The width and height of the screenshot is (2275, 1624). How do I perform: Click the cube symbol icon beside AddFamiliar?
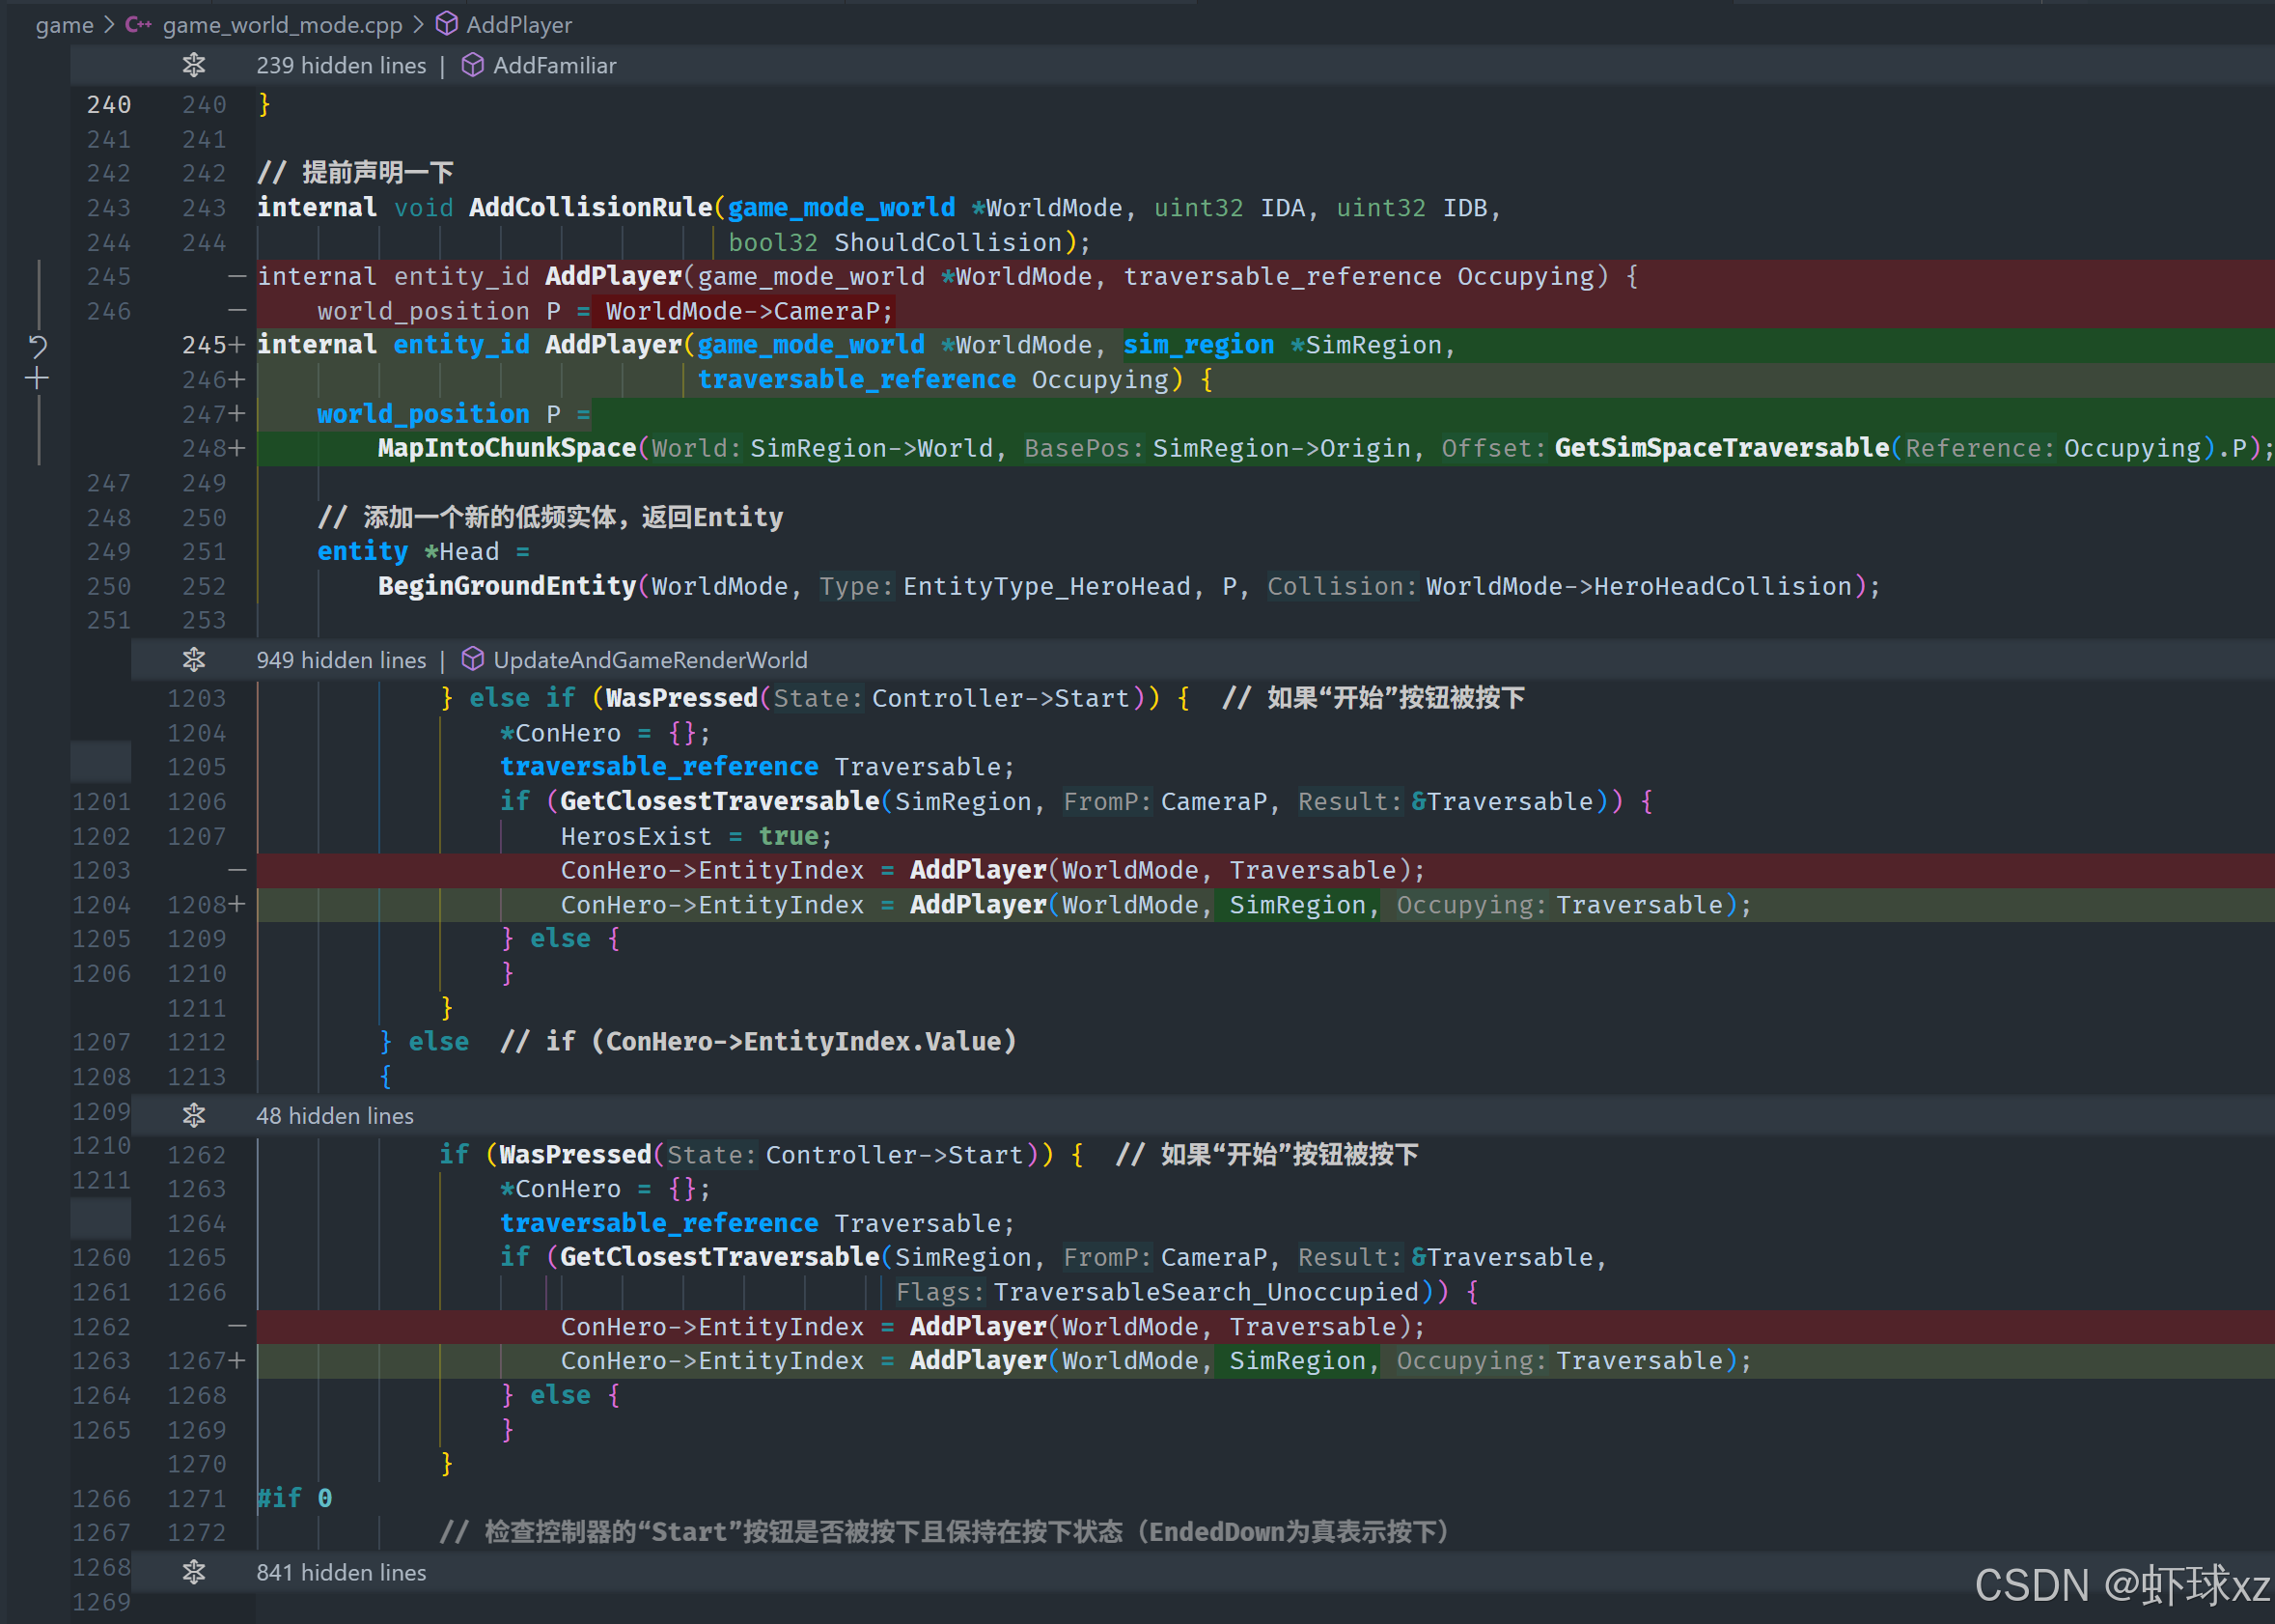(473, 65)
